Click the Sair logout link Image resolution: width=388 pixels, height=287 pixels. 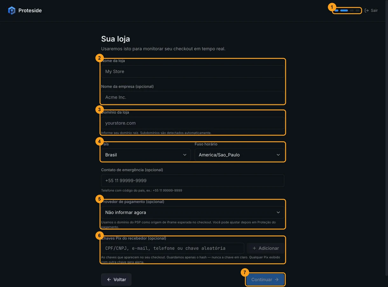[x=371, y=10]
